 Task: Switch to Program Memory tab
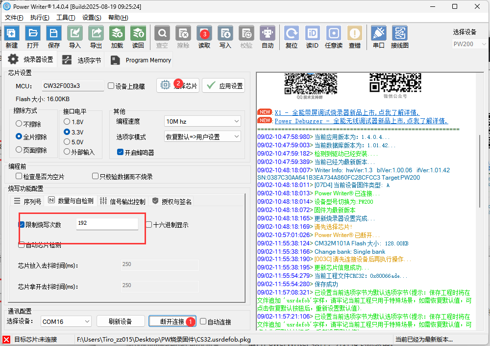click(x=140, y=60)
